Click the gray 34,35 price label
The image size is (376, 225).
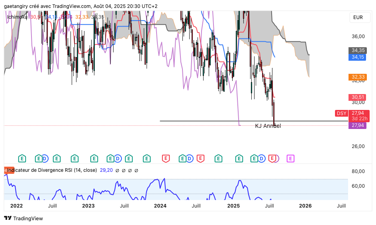click(358, 50)
